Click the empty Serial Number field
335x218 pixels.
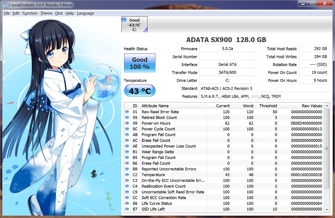[x=227, y=56]
